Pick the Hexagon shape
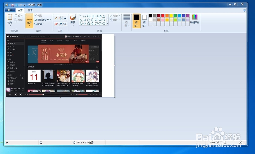 [x=92, y=20]
